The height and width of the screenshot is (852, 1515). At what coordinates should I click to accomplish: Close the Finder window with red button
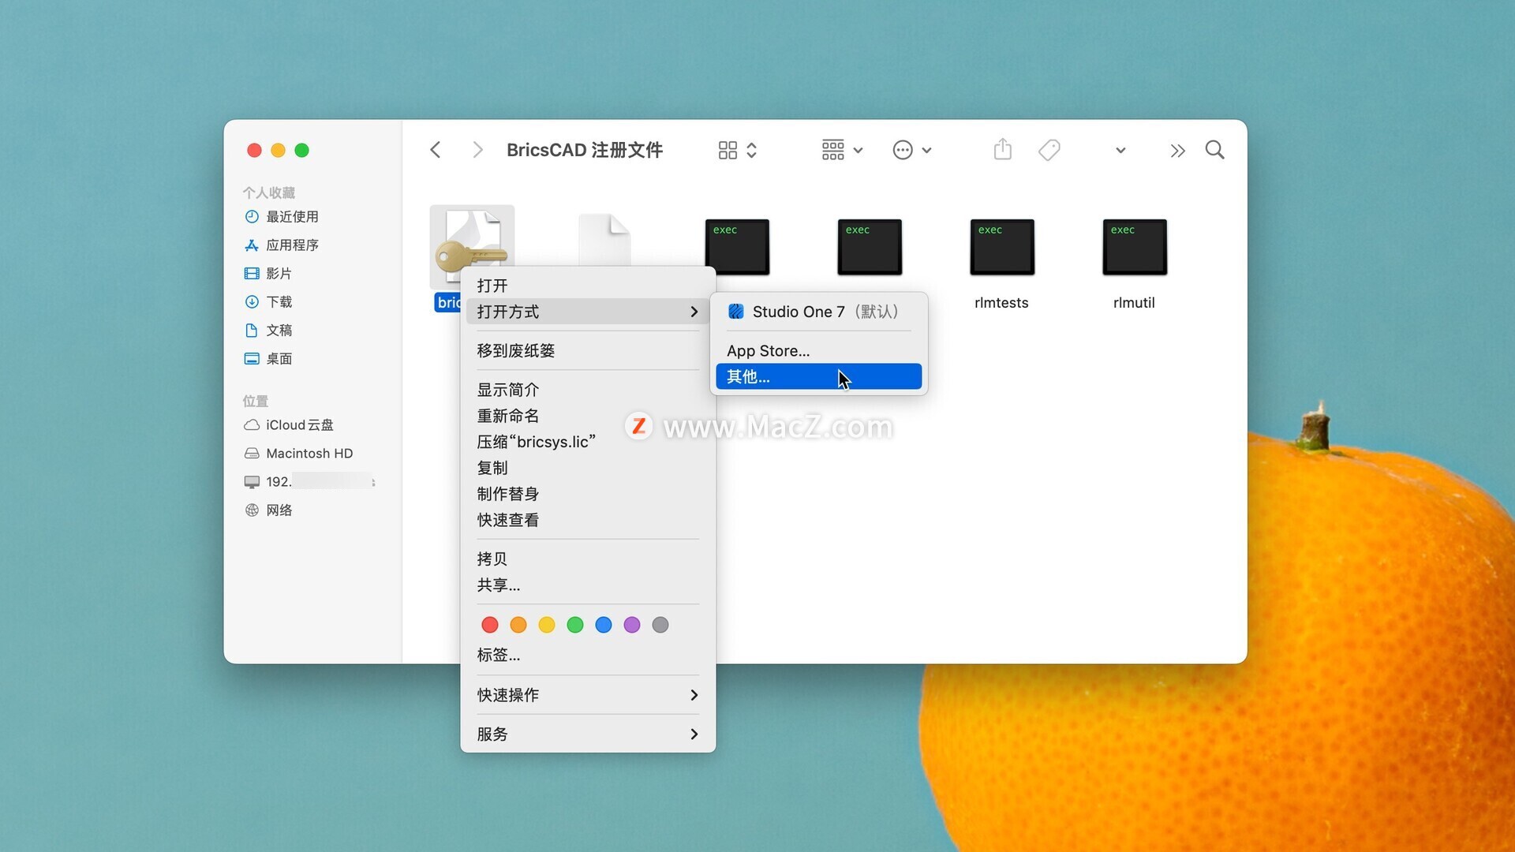click(254, 150)
